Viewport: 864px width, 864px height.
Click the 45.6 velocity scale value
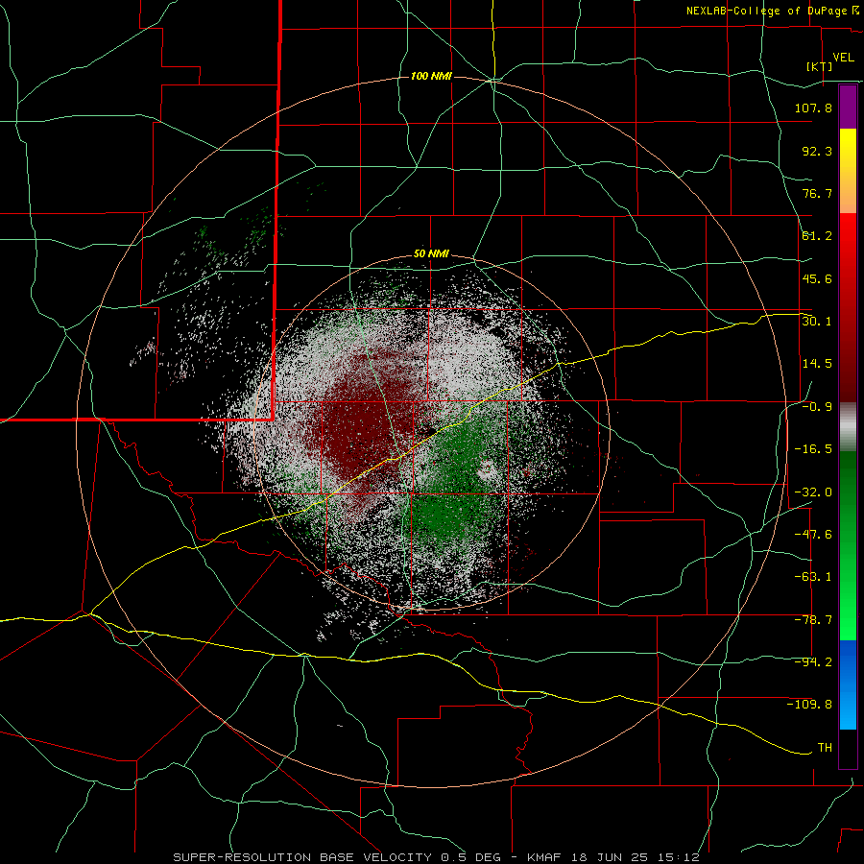pos(817,278)
